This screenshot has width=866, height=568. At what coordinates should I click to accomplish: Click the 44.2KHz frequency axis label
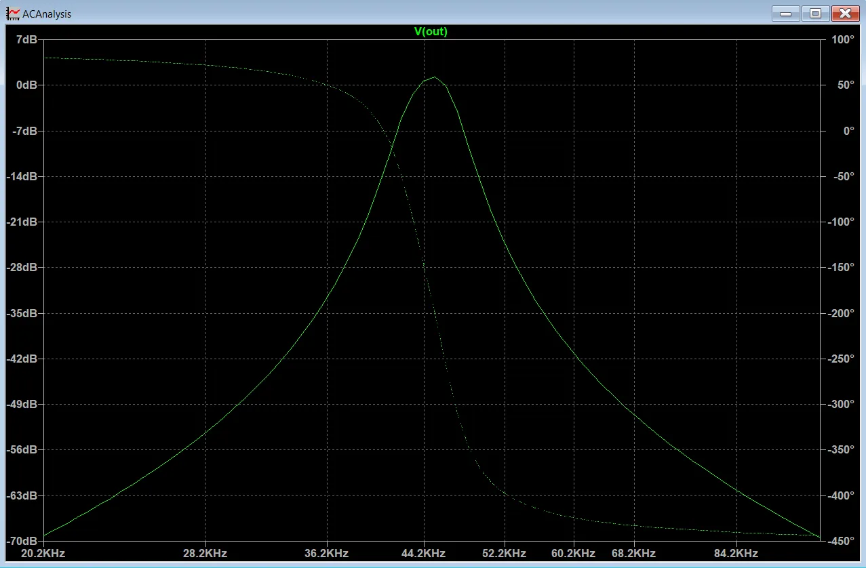[425, 553]
